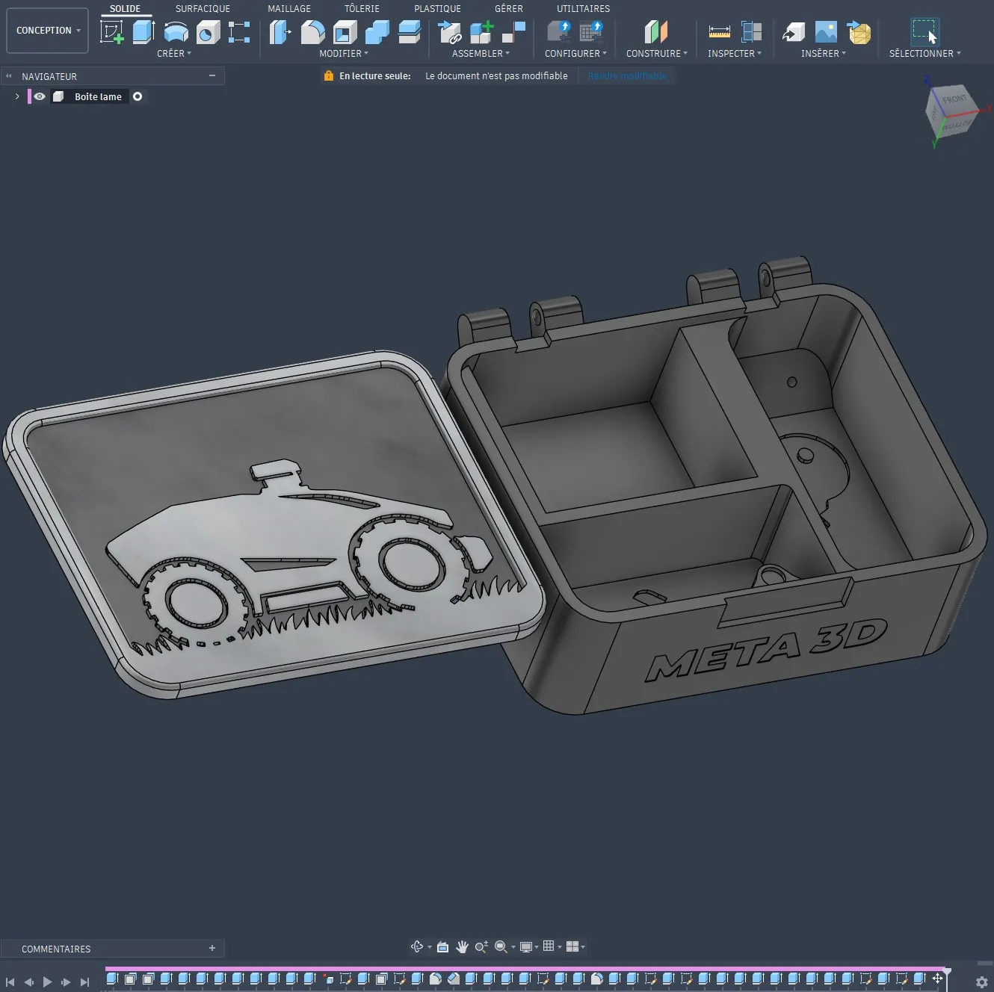Screen dimensions: 994x992
Task: Switch to the GÉRER tab
Action: coord(508,9)
